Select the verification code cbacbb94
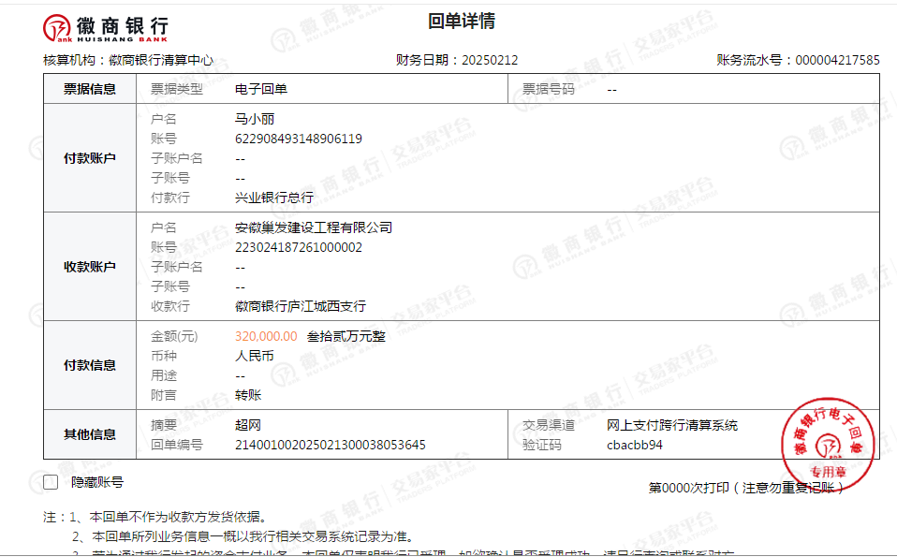 click(x=634, y=445)
